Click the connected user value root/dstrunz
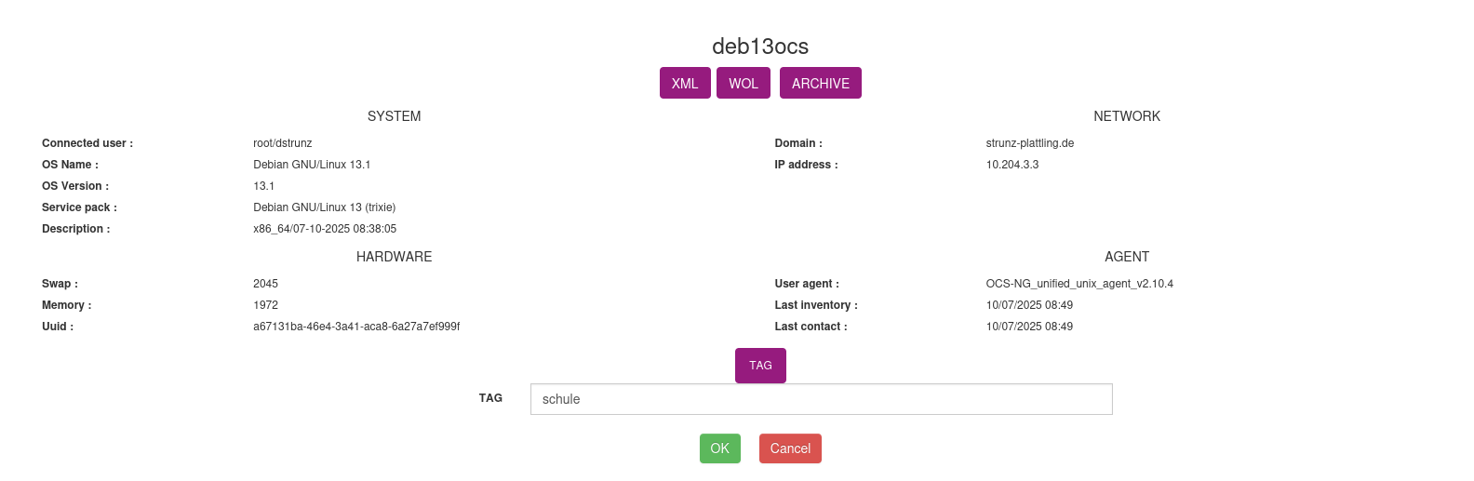 pos(283,143)
